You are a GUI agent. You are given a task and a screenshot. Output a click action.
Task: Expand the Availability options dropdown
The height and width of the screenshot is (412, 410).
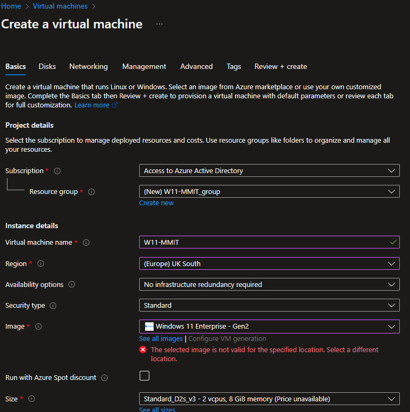(x=269, y=284)
